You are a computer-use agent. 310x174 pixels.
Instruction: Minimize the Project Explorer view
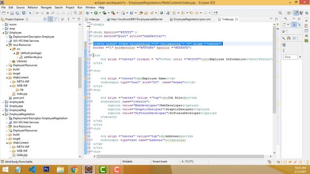74,19
